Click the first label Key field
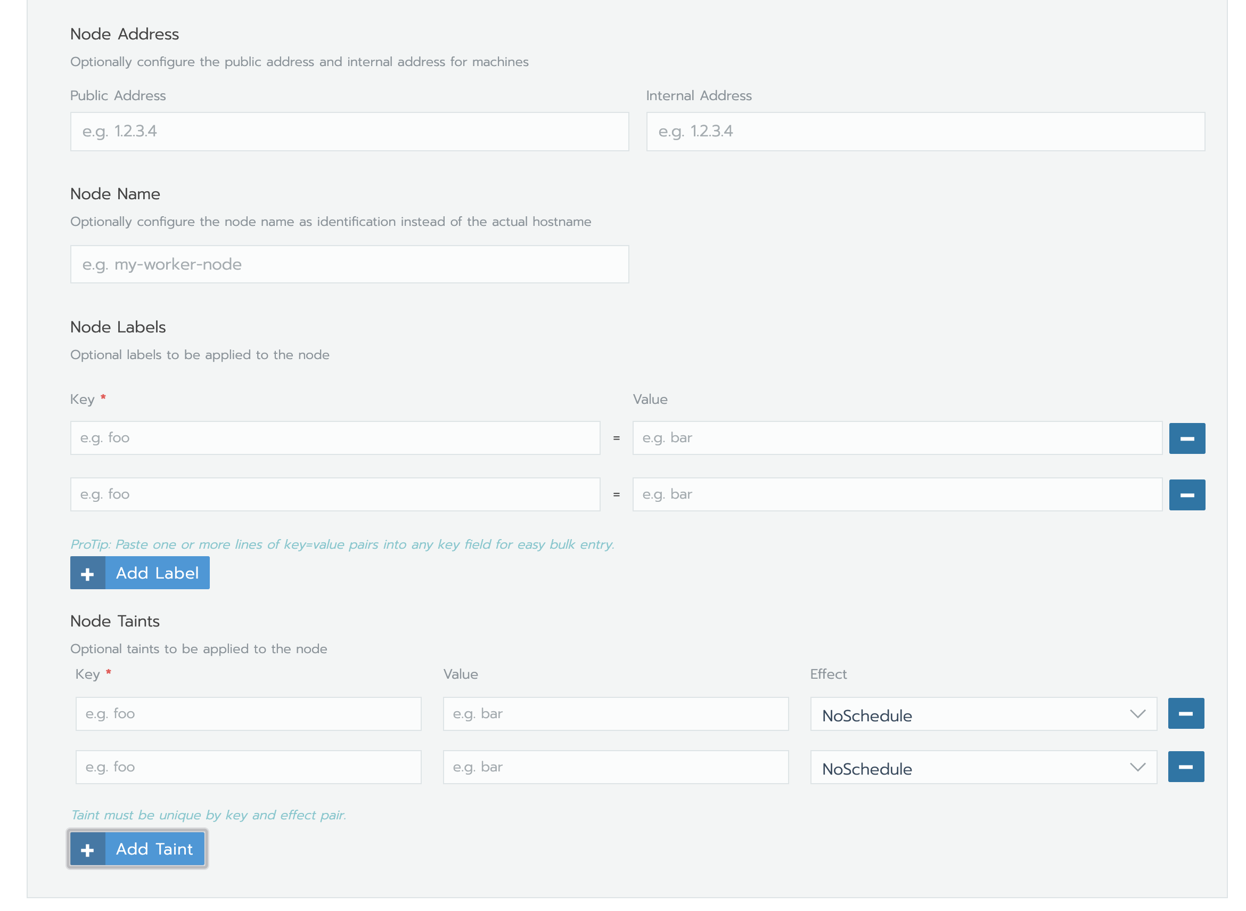 tap(335, 438)
